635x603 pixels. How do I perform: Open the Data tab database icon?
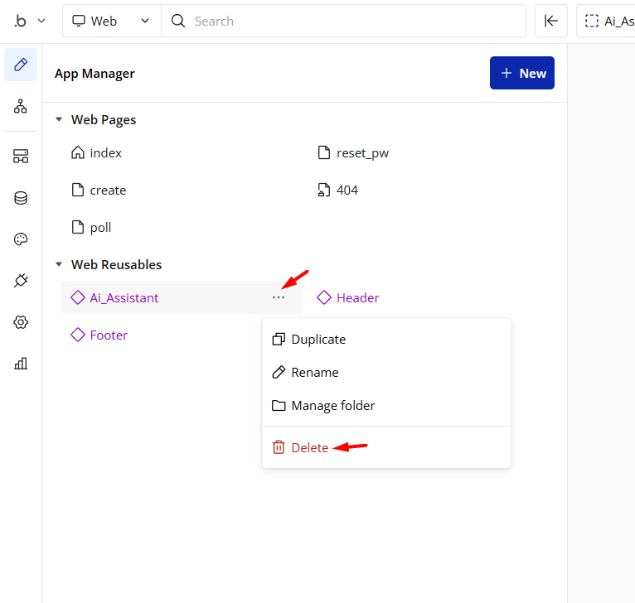tap(21, 198)
